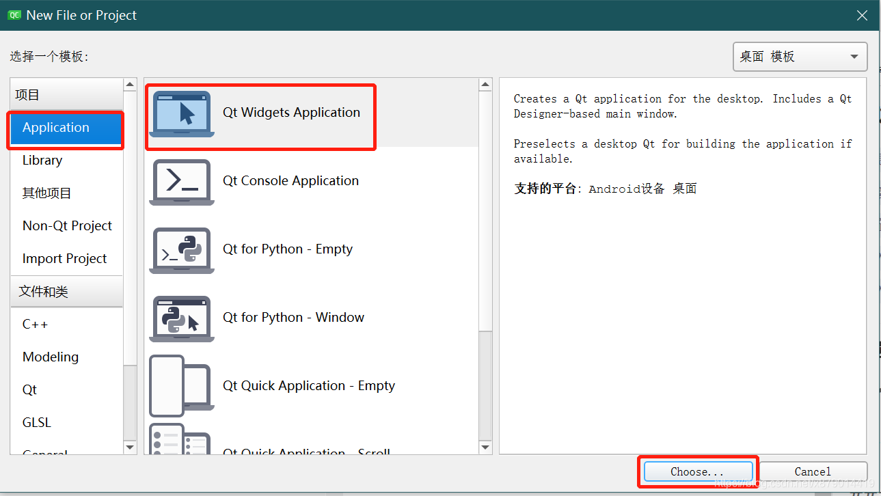Open the 桌面 模板 platform dropdown
Viewport: 881px width, 496px height.
[800, 57]
